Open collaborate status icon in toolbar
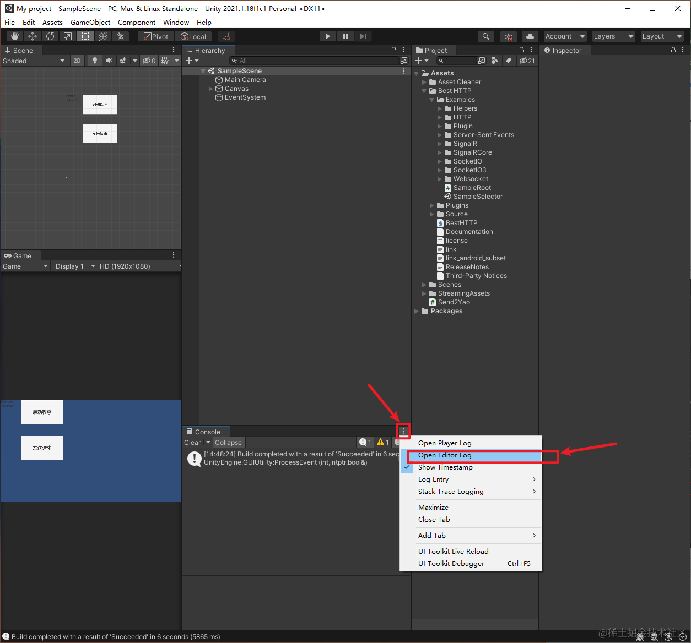 click(x=509, y=36)
